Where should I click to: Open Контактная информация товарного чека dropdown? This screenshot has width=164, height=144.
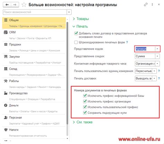pos(157,64)
